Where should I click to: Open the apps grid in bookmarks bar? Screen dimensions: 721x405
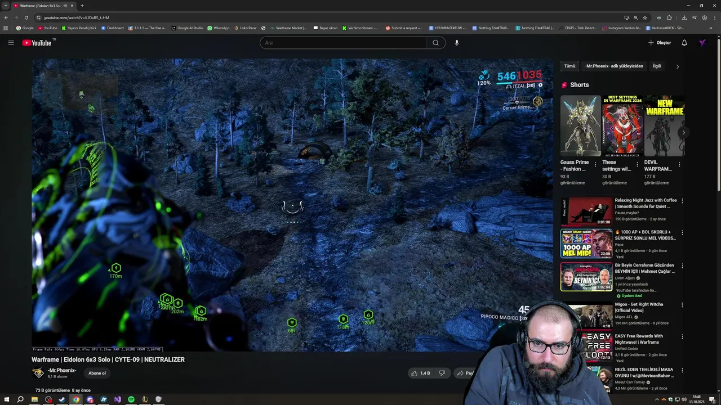[6, 28]
